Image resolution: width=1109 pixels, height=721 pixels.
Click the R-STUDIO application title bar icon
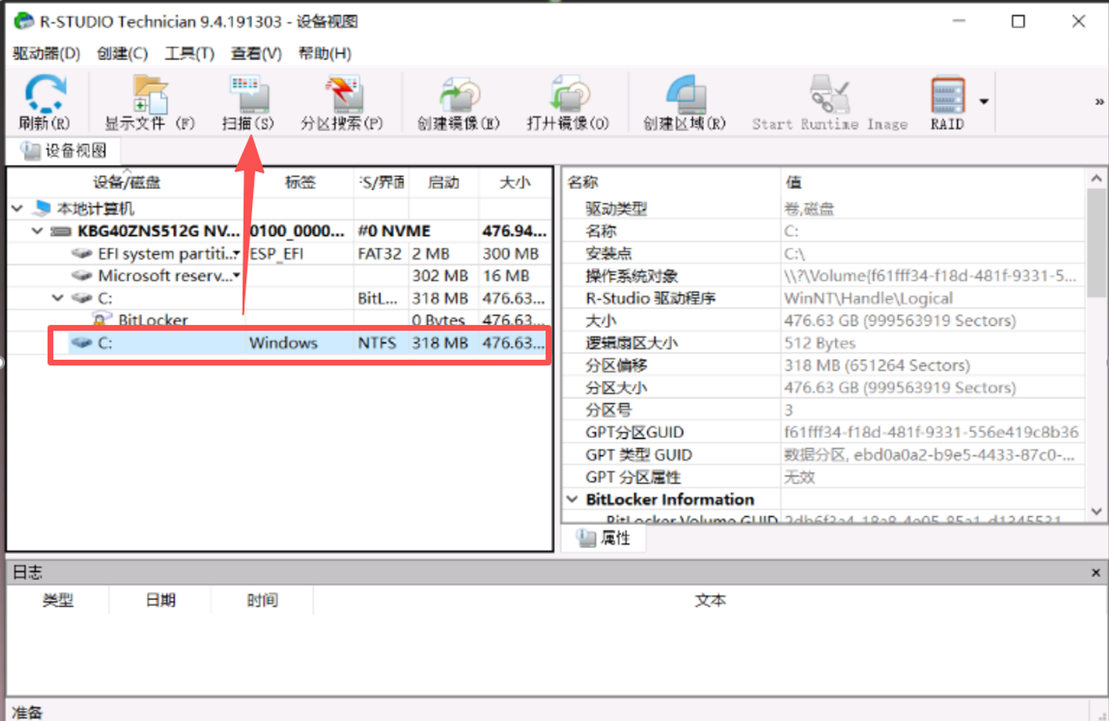24,21
